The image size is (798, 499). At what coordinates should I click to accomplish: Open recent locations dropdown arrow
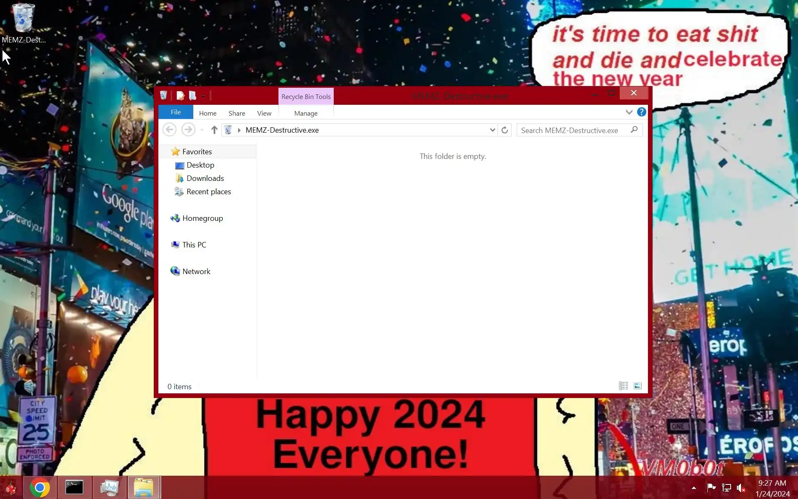tap(202, 130)
